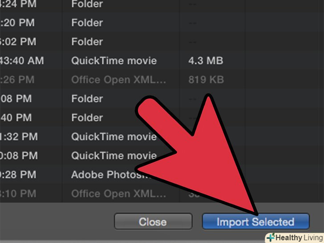Choose the Folder entry dated :02 PM
Image resolution: width=324 pixels, height=243 pixels.
[x=87, y=42]
